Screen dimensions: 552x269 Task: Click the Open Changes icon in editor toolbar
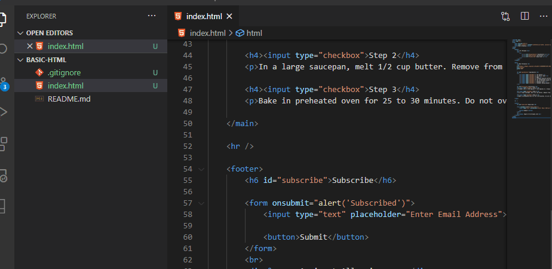coord(505,16)
